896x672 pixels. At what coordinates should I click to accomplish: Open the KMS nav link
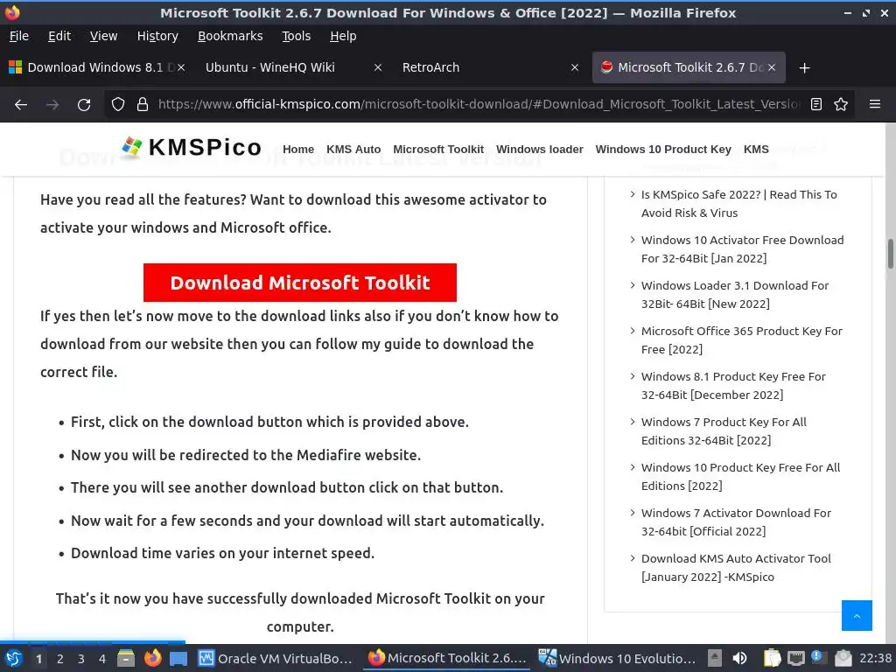[756, 149]
